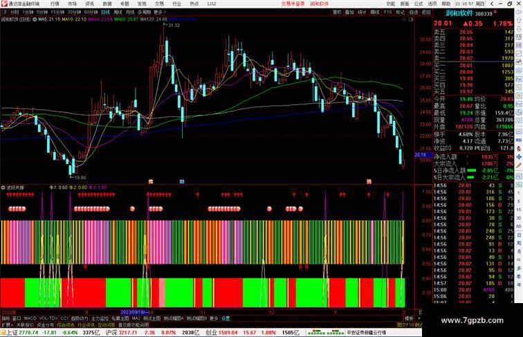Open the 行业资讯 tab

[86, 325]
